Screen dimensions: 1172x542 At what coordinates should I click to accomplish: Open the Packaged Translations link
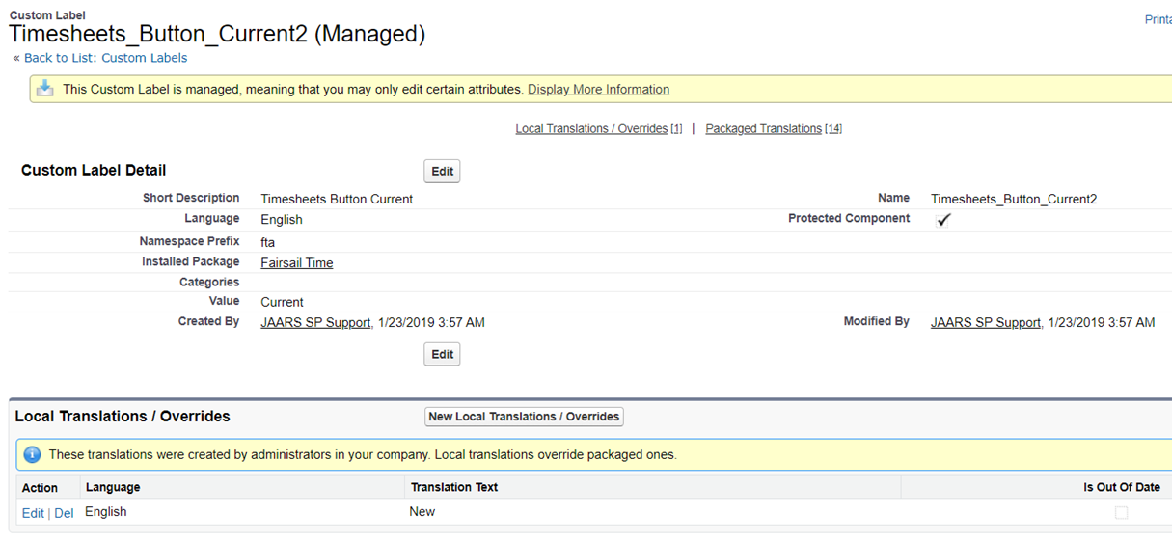pos(763,129)
